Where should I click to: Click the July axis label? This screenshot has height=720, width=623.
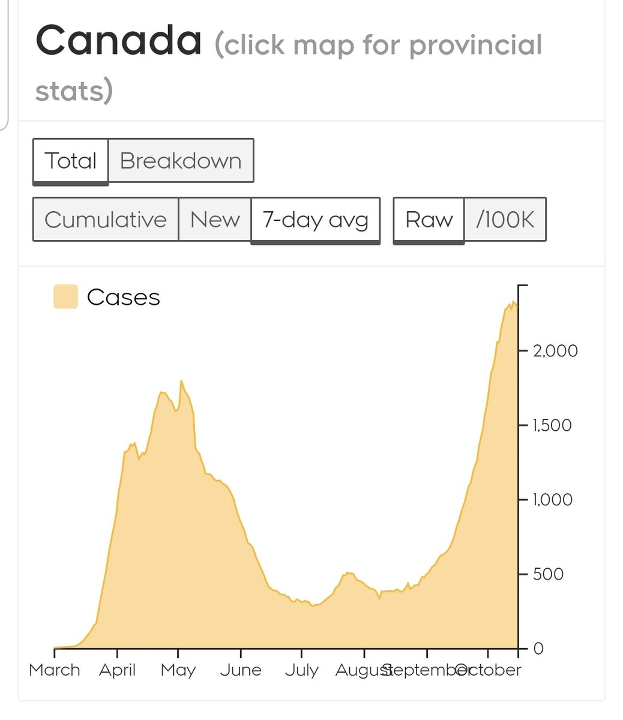(301, 670)
